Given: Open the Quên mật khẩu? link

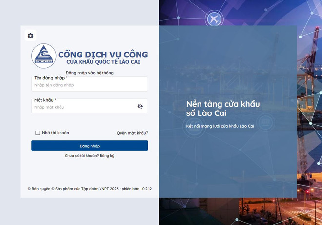Looking at the screenshot, I should (132, 133).
